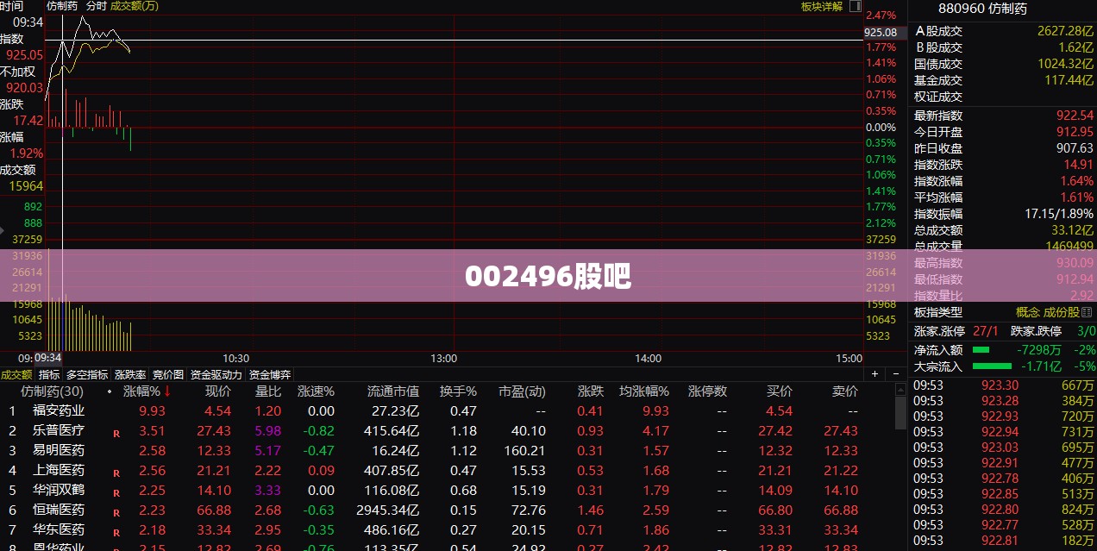Switch to the 指标 tab
Image resolution: width=1097 pixels, height=551 pixels.
coord(49,374)
